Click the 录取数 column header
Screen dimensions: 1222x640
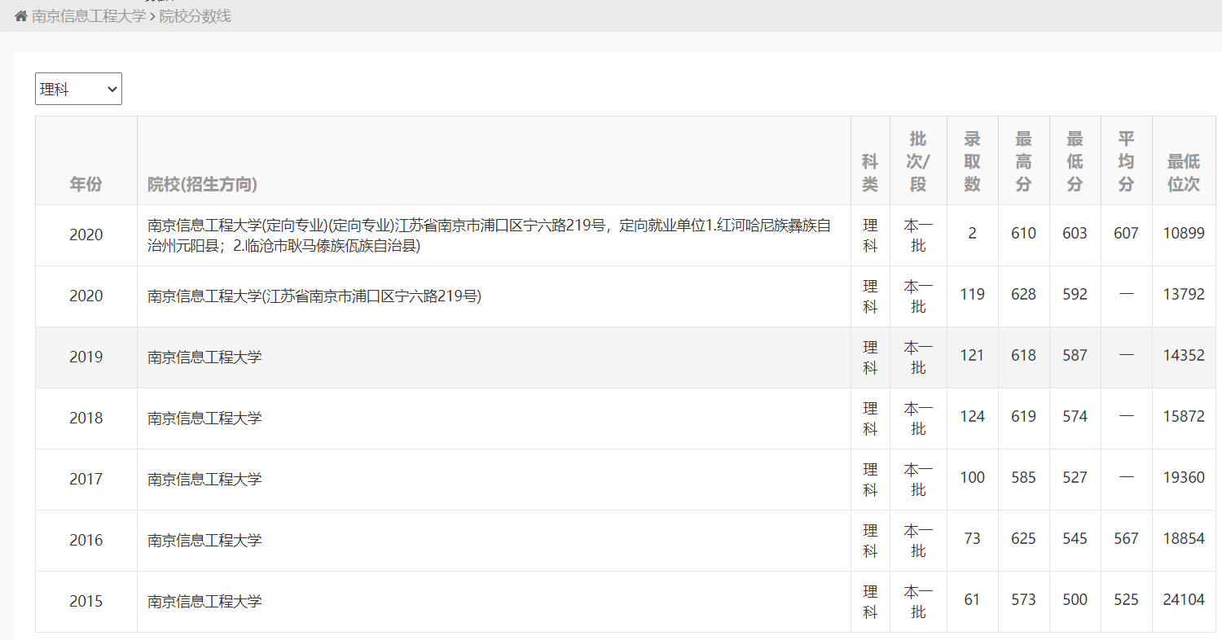pos(972,161)
